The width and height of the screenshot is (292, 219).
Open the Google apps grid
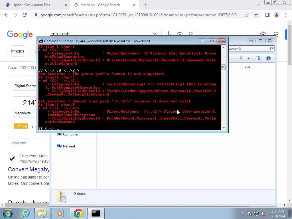coord(276,34)
